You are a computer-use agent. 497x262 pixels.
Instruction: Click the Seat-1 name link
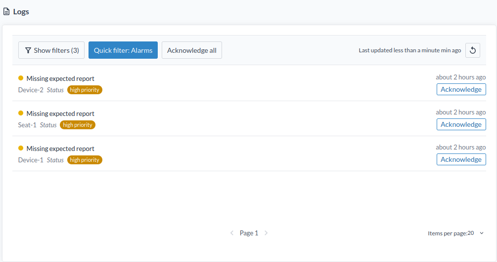tap(27, 125)
